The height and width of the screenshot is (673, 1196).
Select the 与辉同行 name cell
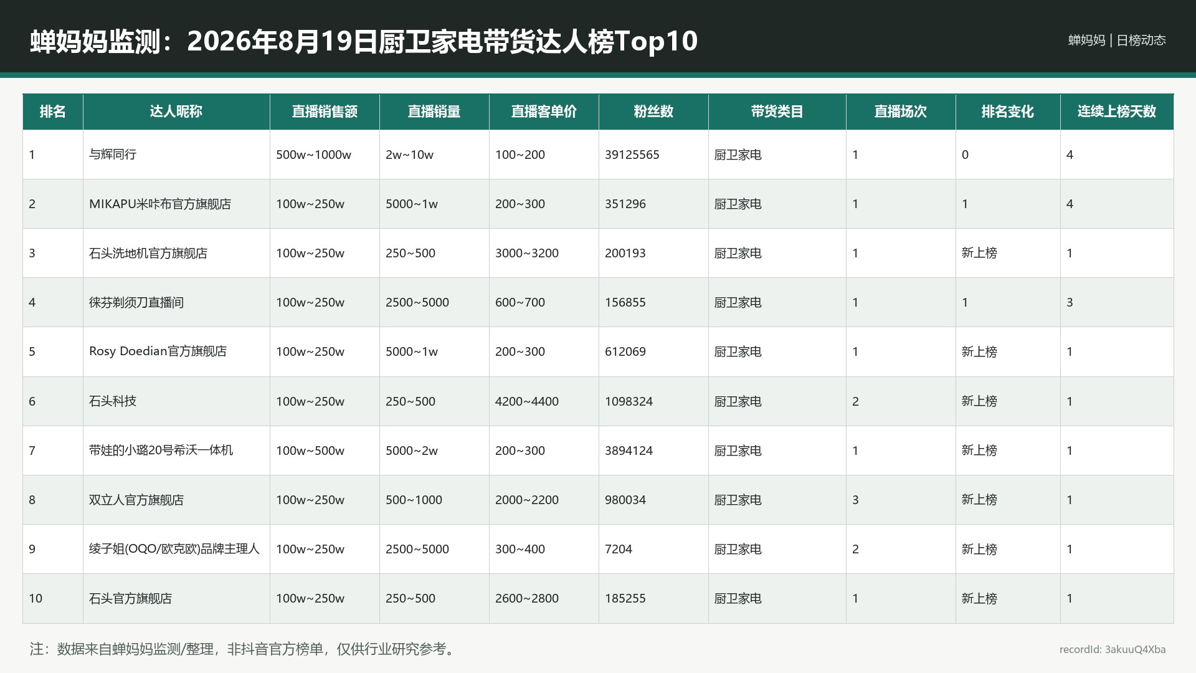tap(176, 155)
